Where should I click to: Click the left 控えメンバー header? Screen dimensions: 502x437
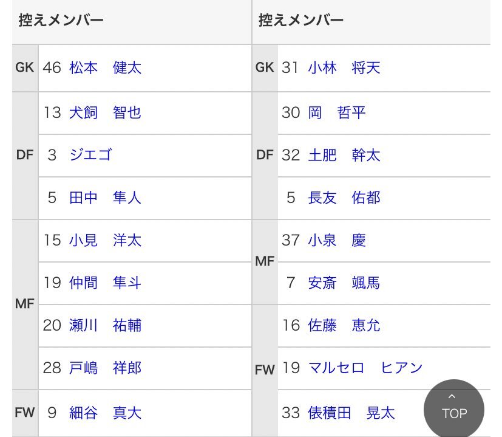(x=61, y=20)
